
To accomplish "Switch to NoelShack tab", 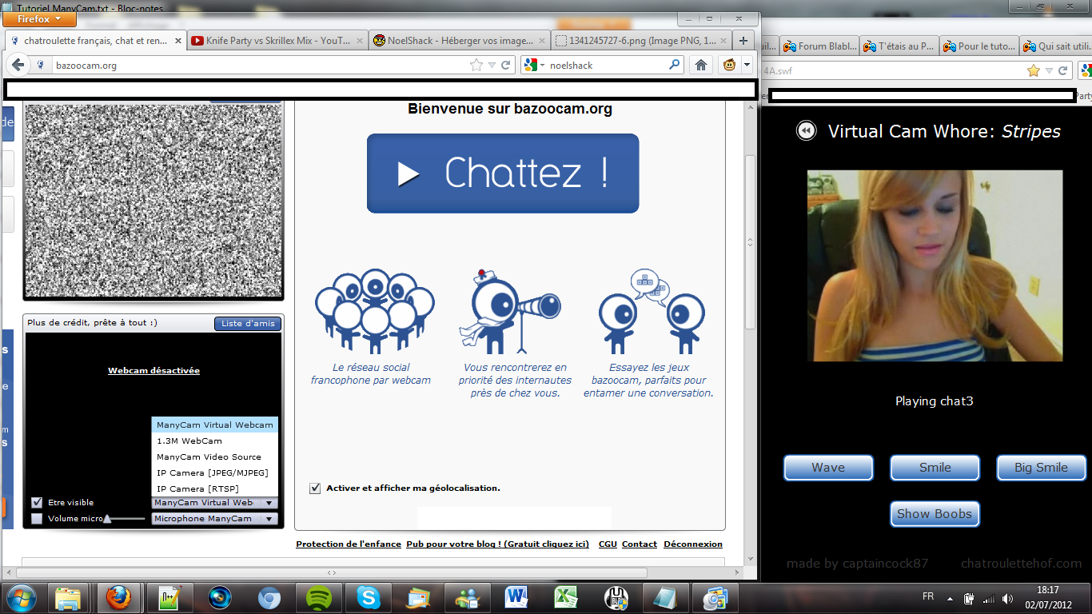I will tap(460, 40).
